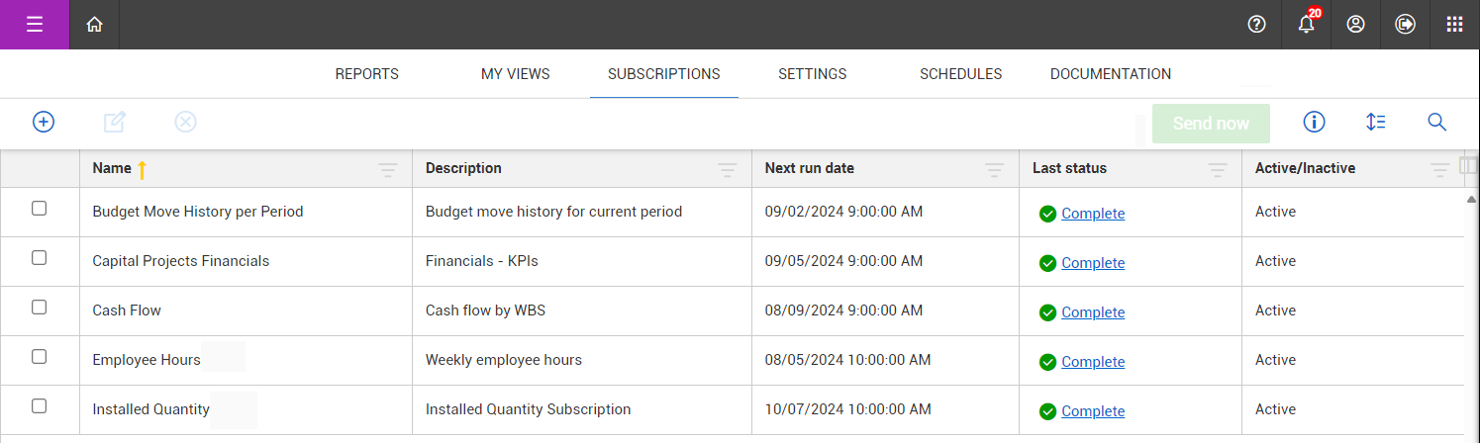Viewport: 1480px width, 443px height.
Task: Select the Budget Move History per Period checkbox
Action: point(40,209)
